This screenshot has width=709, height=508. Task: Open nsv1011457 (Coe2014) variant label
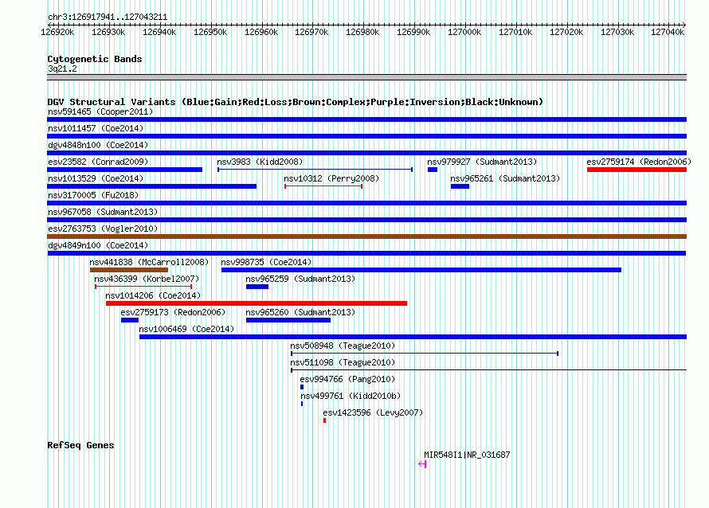pyautogui.click(x=96, y=128)
